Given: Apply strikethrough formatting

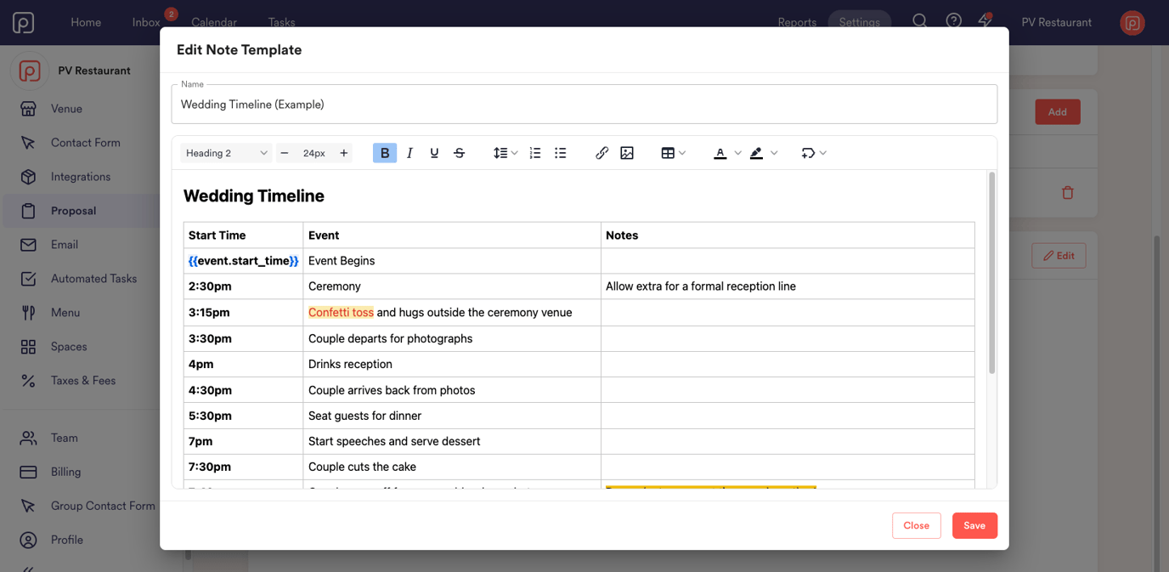Looking at the screenshot, I should (x=460, y=153).
